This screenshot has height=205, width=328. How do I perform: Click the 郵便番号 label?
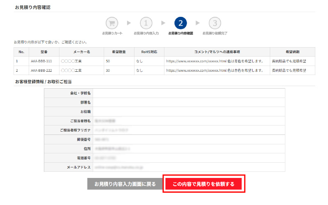[84, 139]
